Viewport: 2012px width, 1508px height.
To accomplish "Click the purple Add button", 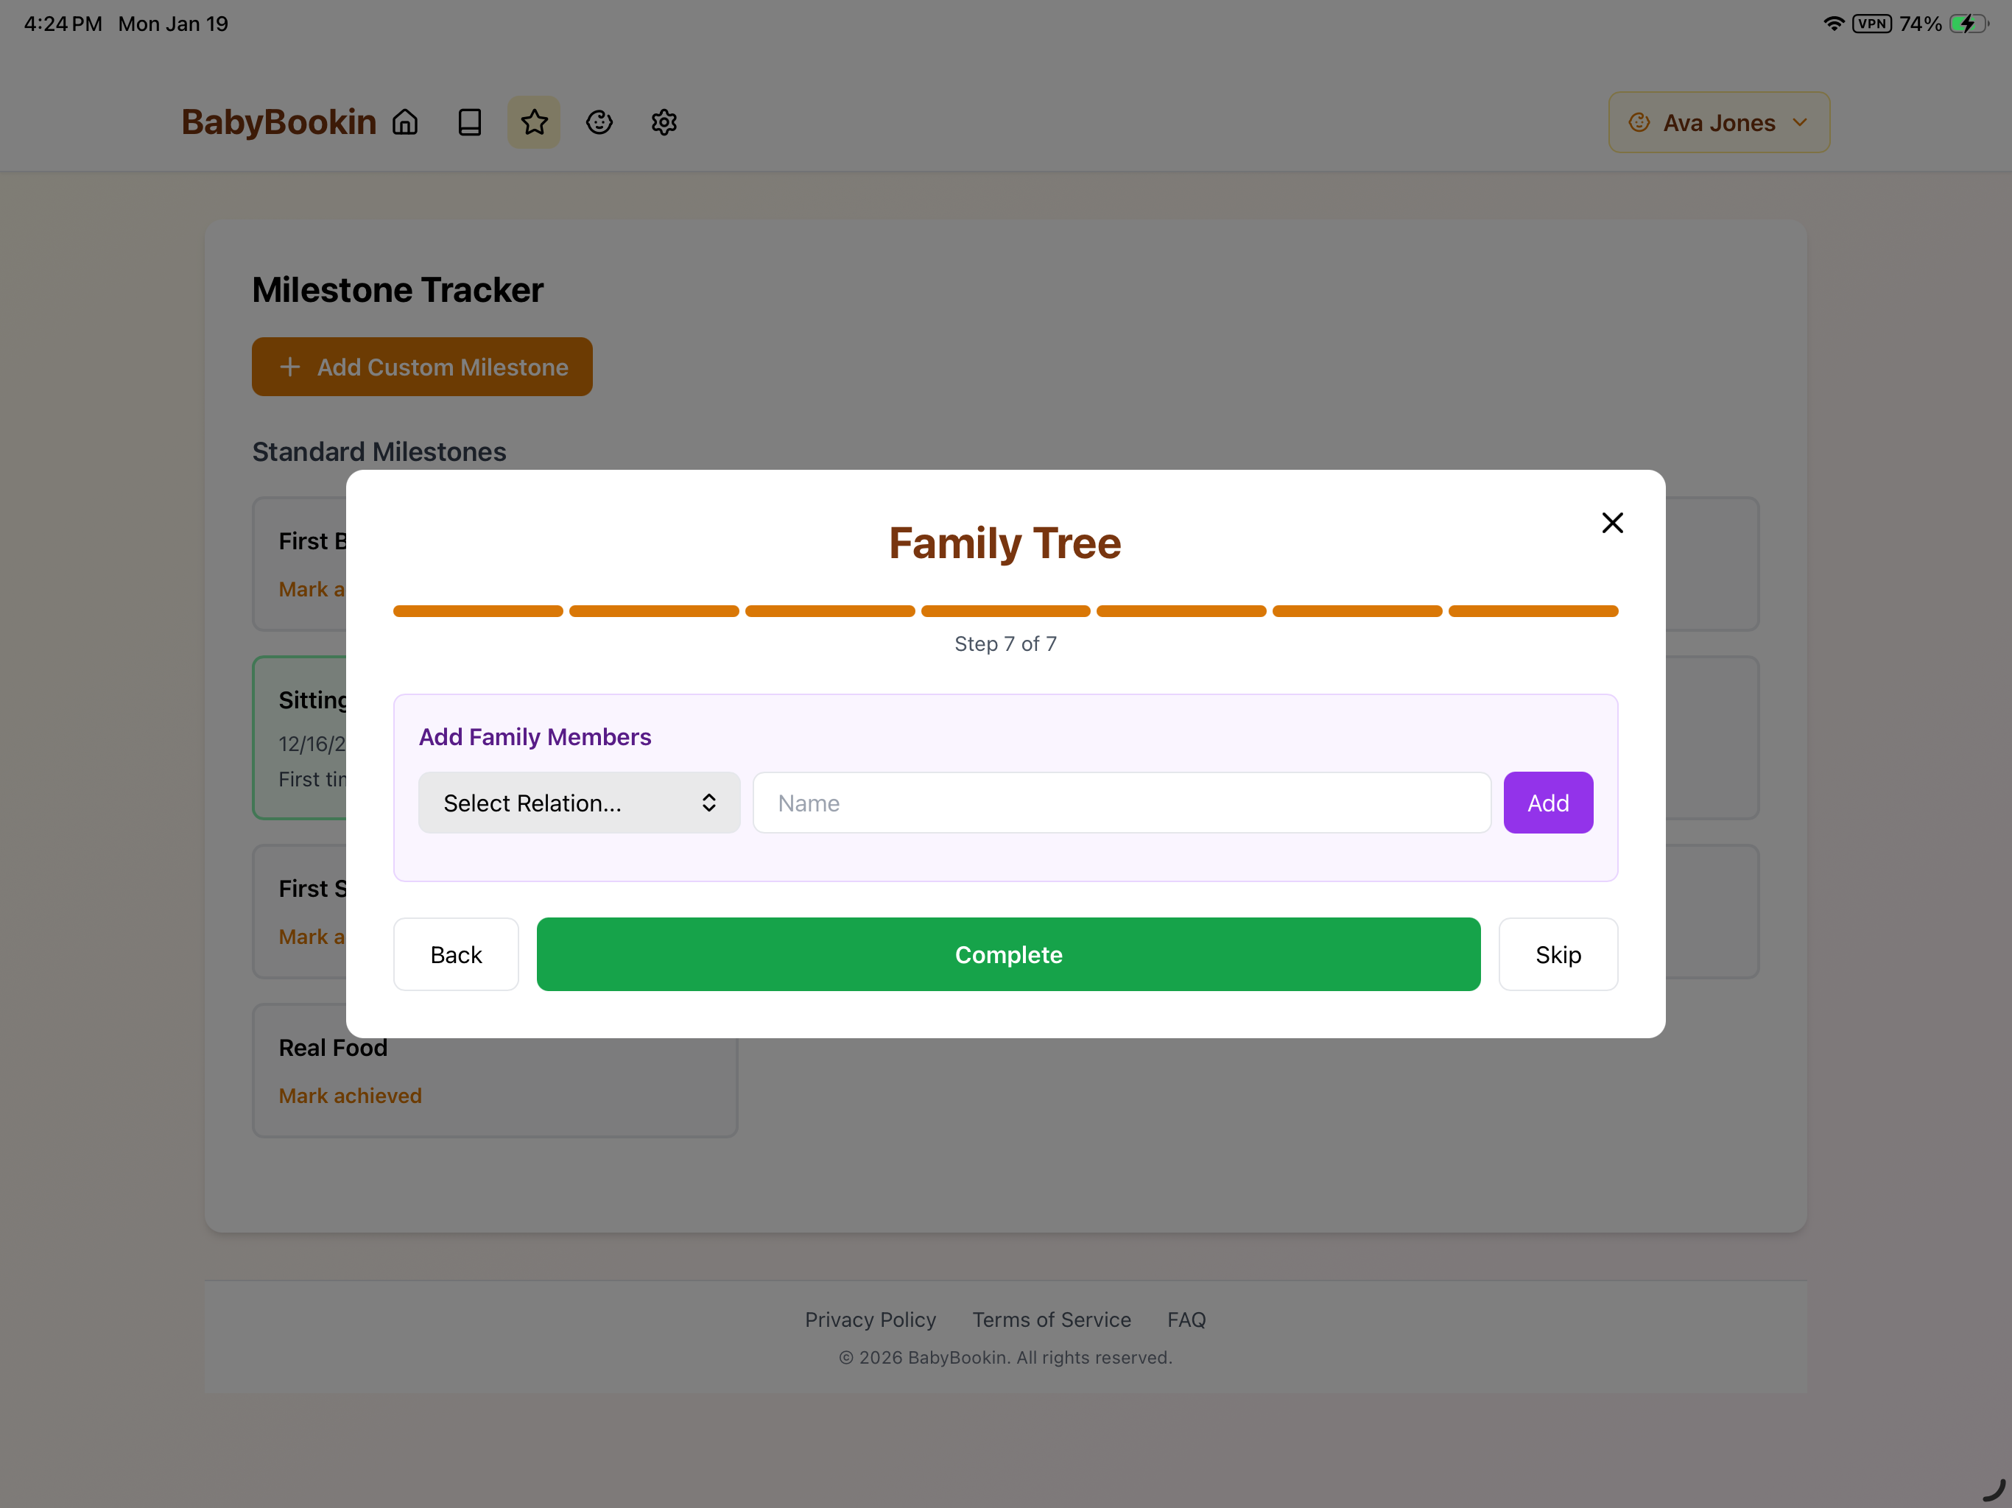I will pyautogui.click(x=1547, y=802).
